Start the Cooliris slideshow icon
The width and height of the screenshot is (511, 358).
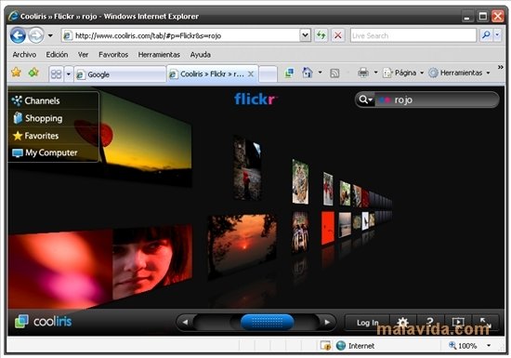[458, 323]
